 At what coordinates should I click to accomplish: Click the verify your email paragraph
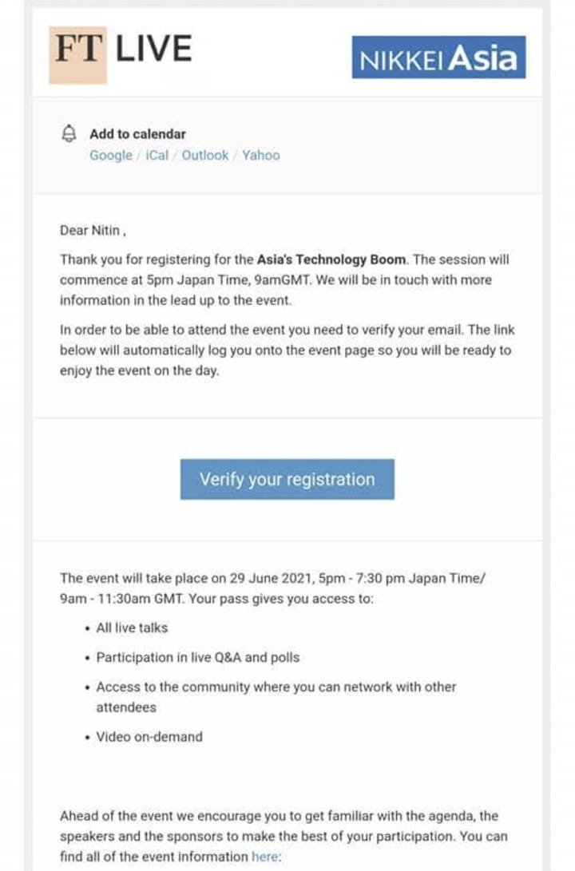(x=286, y=350)
